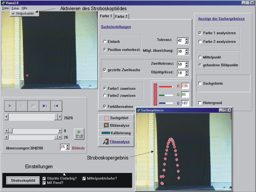The height and width of the screenshot is (192, 256).
Task: Switch to the Farbe 2 tab
Action: click(121, 16)
